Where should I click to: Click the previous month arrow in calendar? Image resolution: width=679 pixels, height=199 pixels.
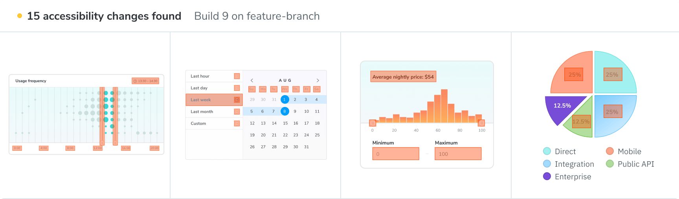(252, 80)
